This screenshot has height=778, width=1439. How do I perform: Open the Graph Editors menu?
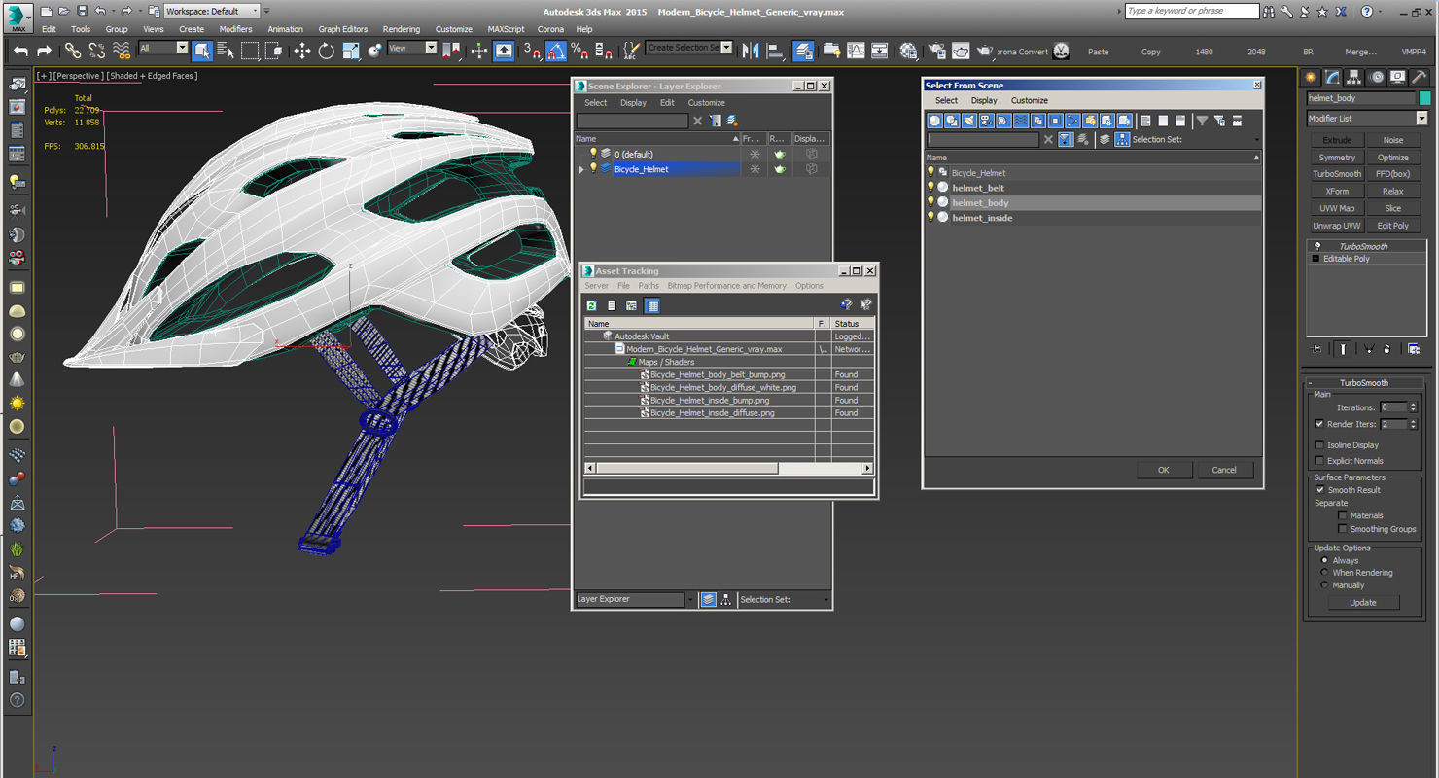[x=343, y=29]
